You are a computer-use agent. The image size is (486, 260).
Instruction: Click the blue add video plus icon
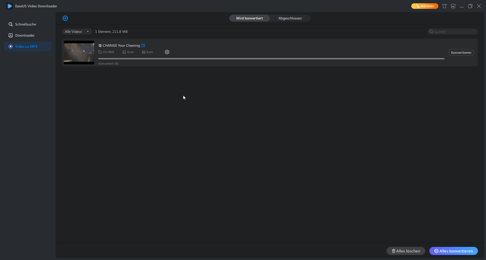pos(65,18)
